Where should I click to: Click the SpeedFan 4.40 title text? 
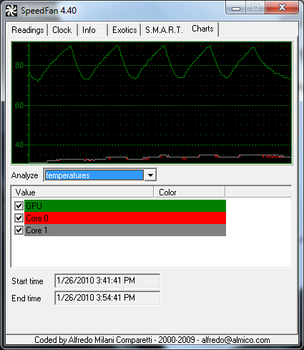tap(49, 11)
